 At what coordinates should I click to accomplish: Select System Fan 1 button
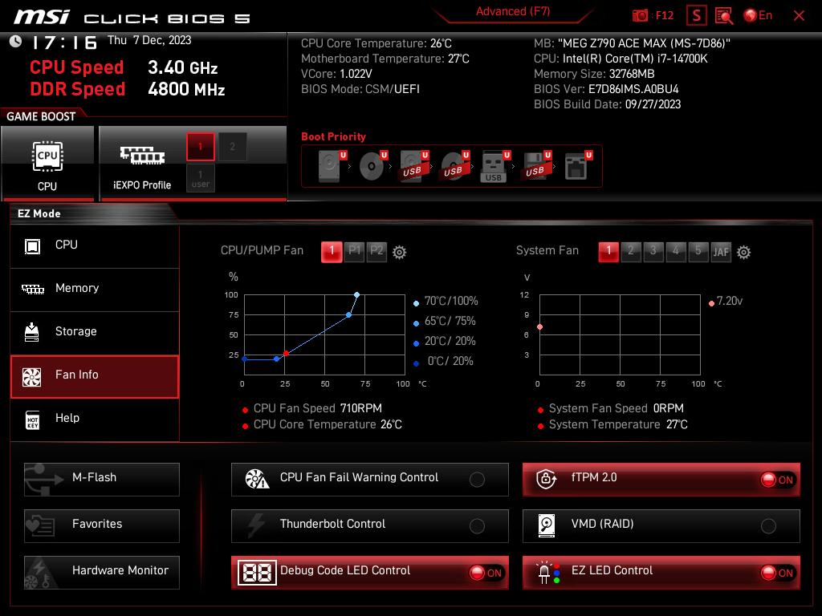(x=608, y=251)
